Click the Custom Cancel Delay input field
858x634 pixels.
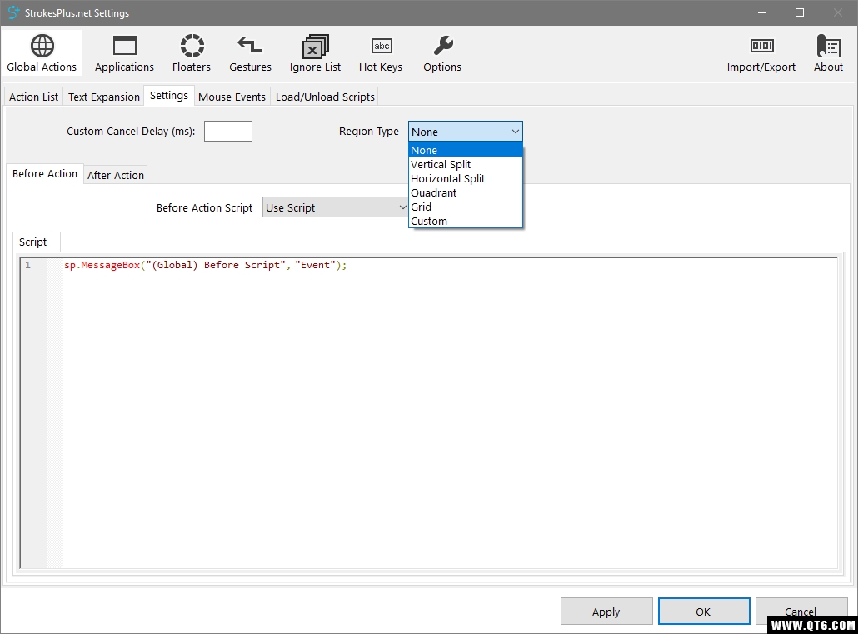[228, 132]
